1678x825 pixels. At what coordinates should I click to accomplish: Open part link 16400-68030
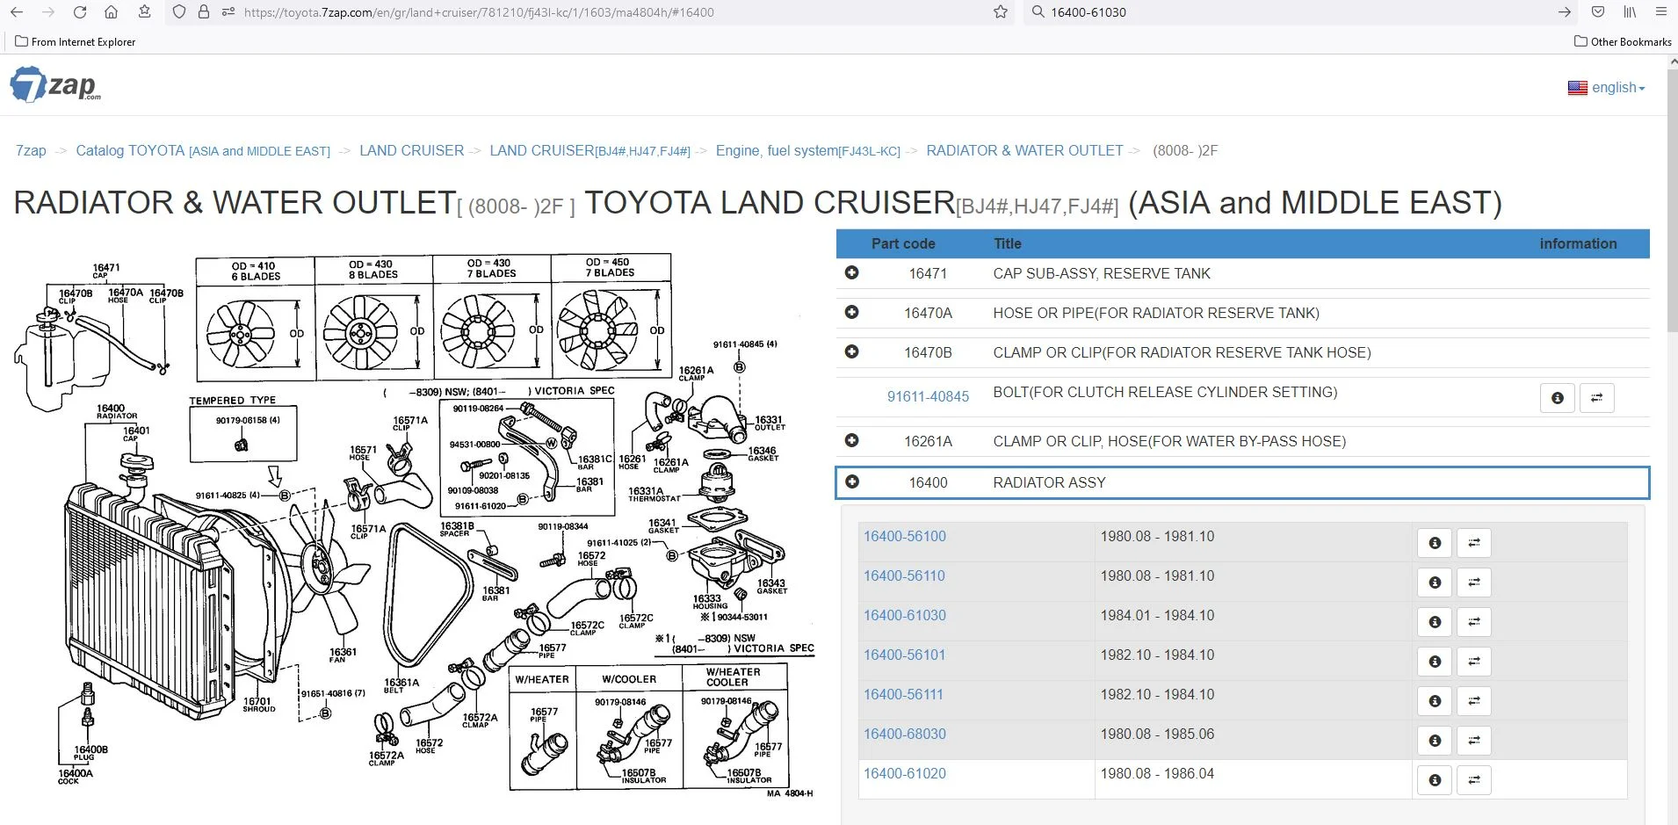click(x=905, y=735)
